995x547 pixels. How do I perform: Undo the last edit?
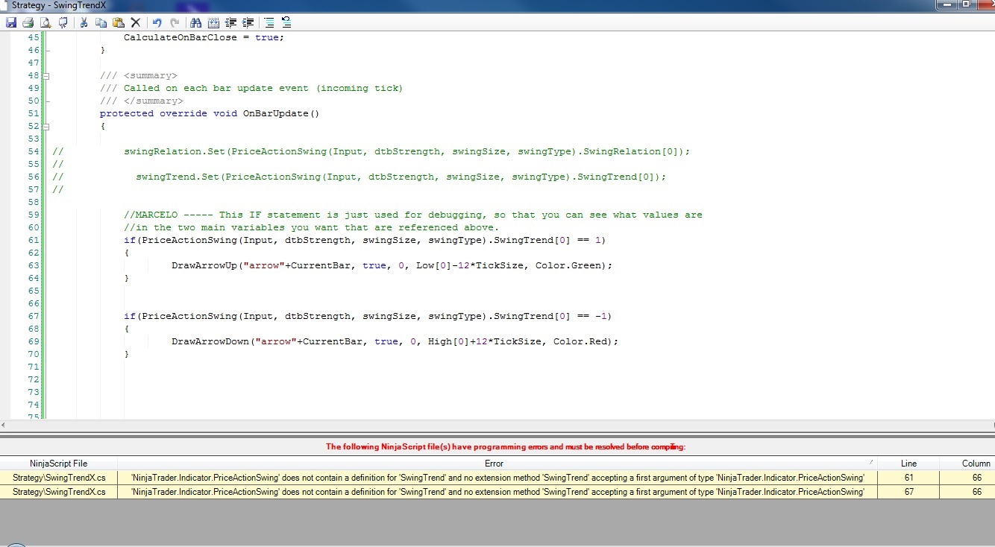pos(157,23)
